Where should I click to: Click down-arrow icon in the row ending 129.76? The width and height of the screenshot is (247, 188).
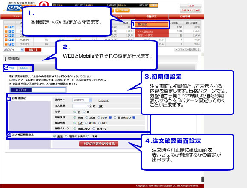click(13, 36)
